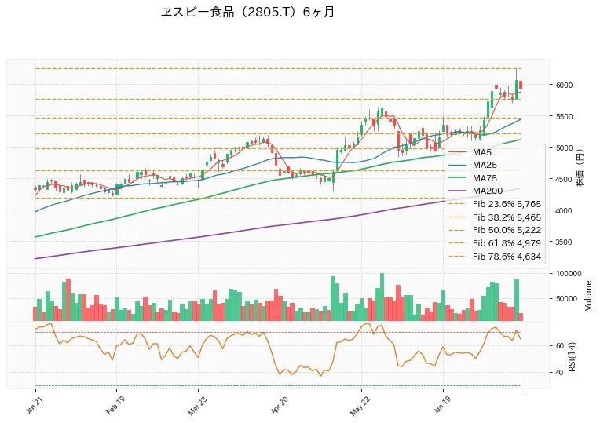
Task: Click the 6000 price axis label
Action: 564,85
